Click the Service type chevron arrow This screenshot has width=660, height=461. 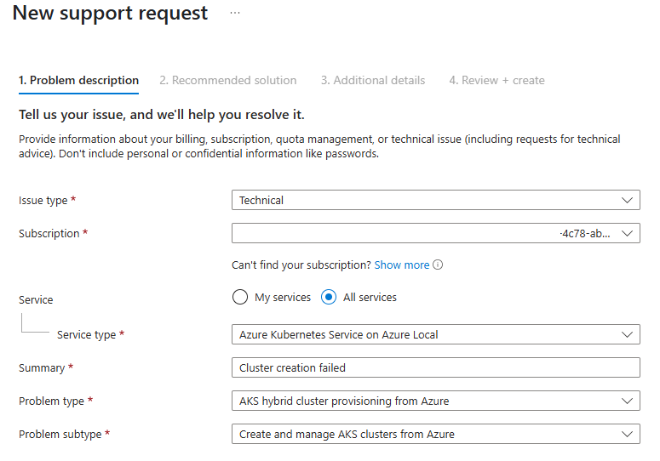click(627, 334)
